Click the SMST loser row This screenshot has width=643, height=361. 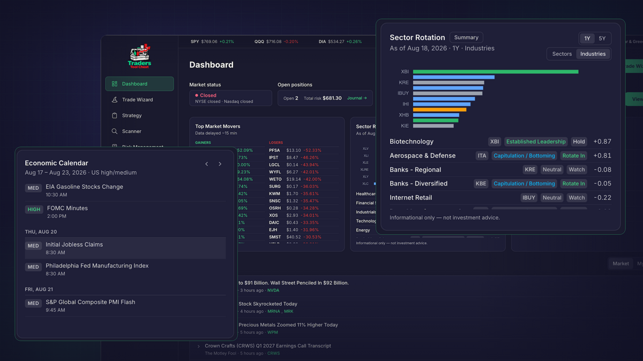tap(303, 237)
